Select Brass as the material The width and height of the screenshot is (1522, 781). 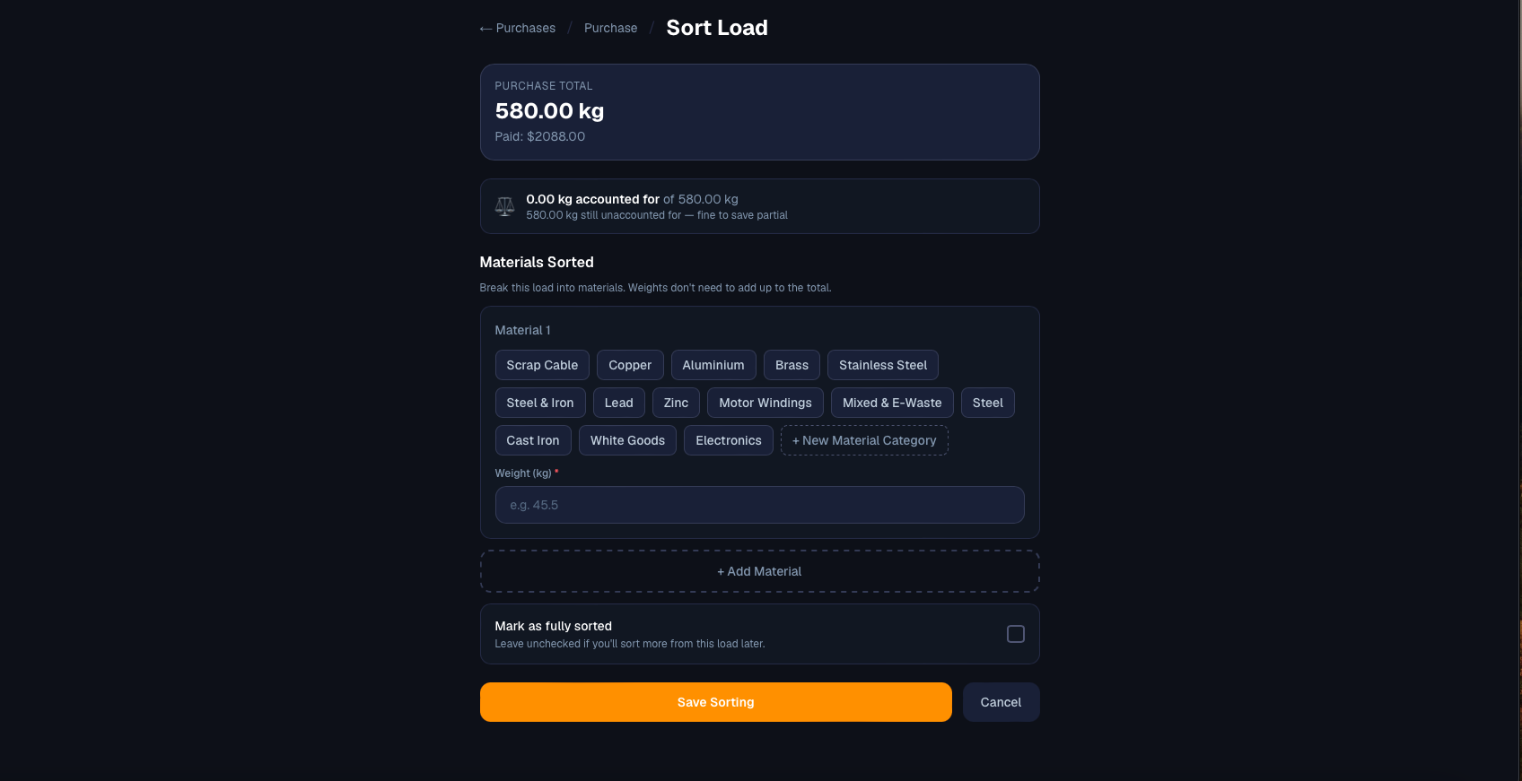tap(792, 365)
